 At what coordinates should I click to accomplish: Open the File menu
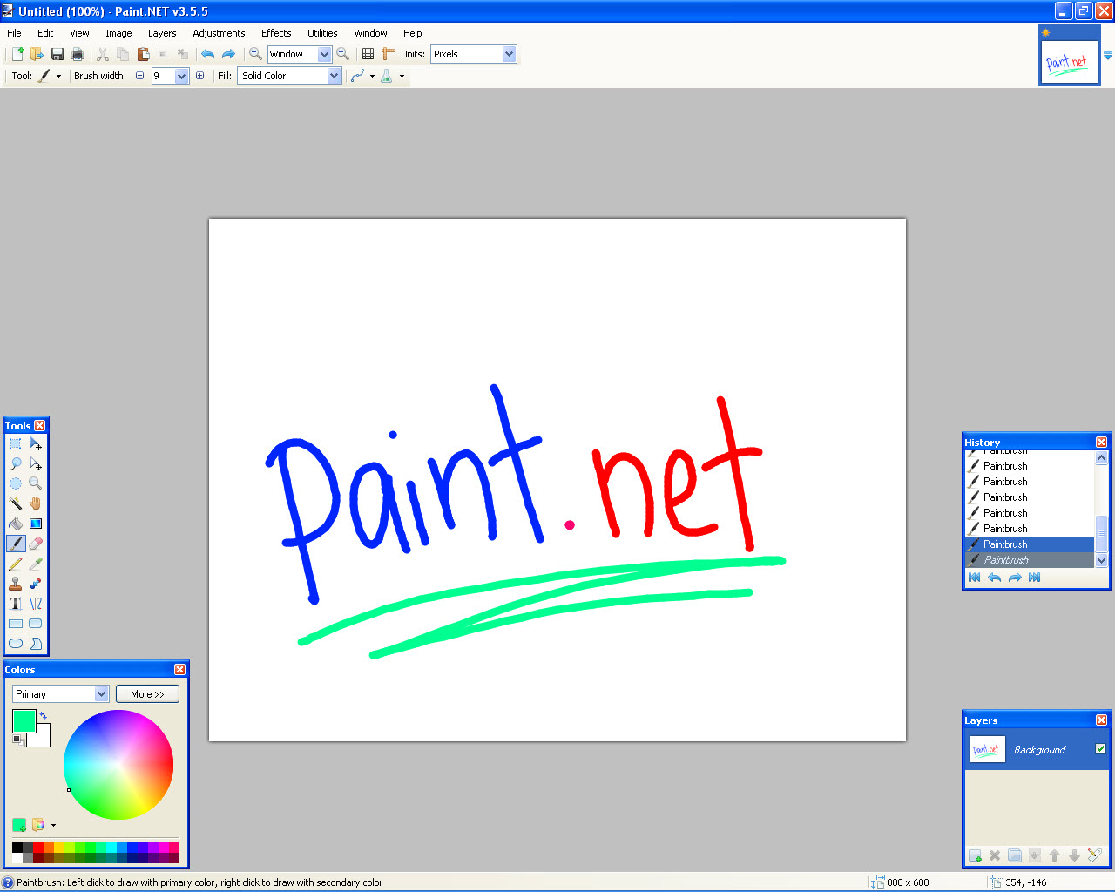[x=14, y=33]
